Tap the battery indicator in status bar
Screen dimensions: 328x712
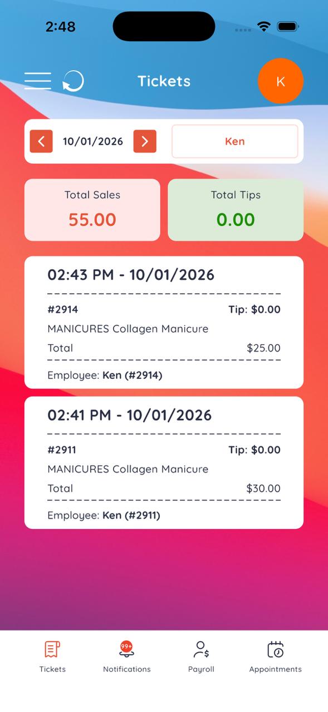[x=288, y=26]
